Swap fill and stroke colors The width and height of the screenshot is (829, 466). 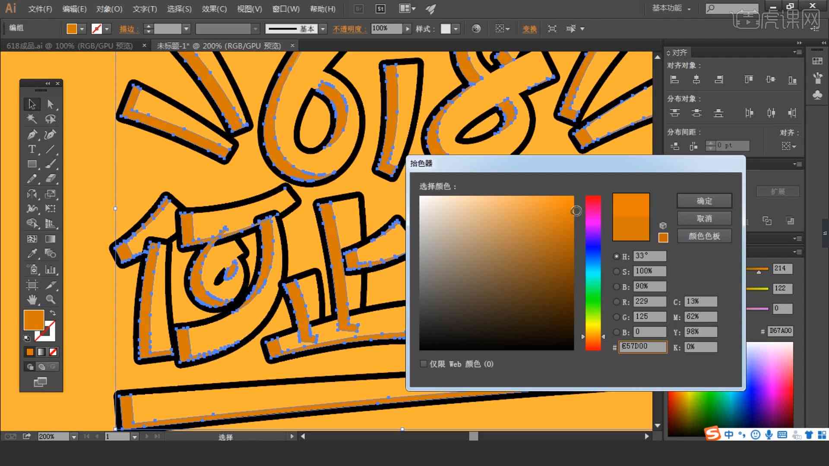(53, 312)
